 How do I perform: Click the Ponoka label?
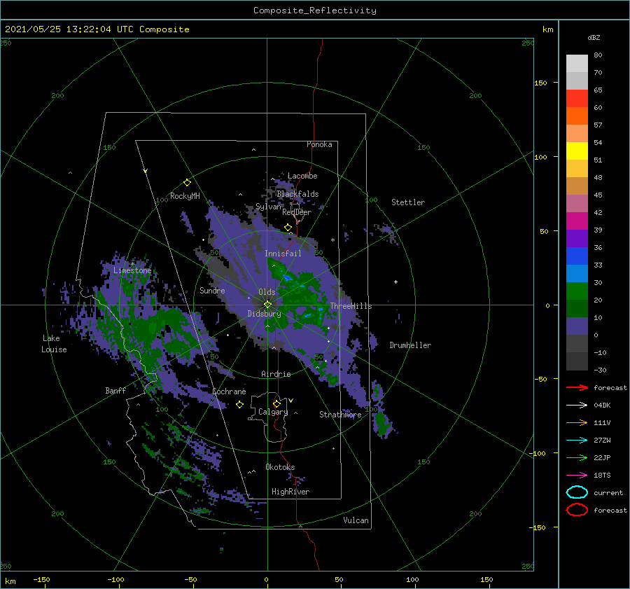click(x=319, y=144)
